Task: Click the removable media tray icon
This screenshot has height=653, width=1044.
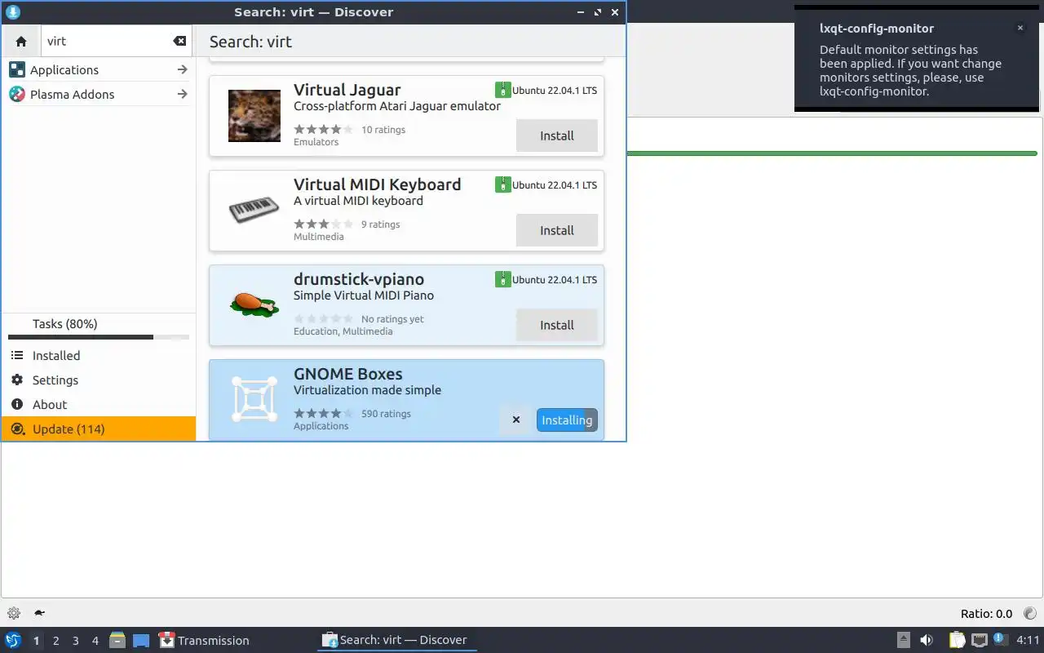Action: pos(903,640)
